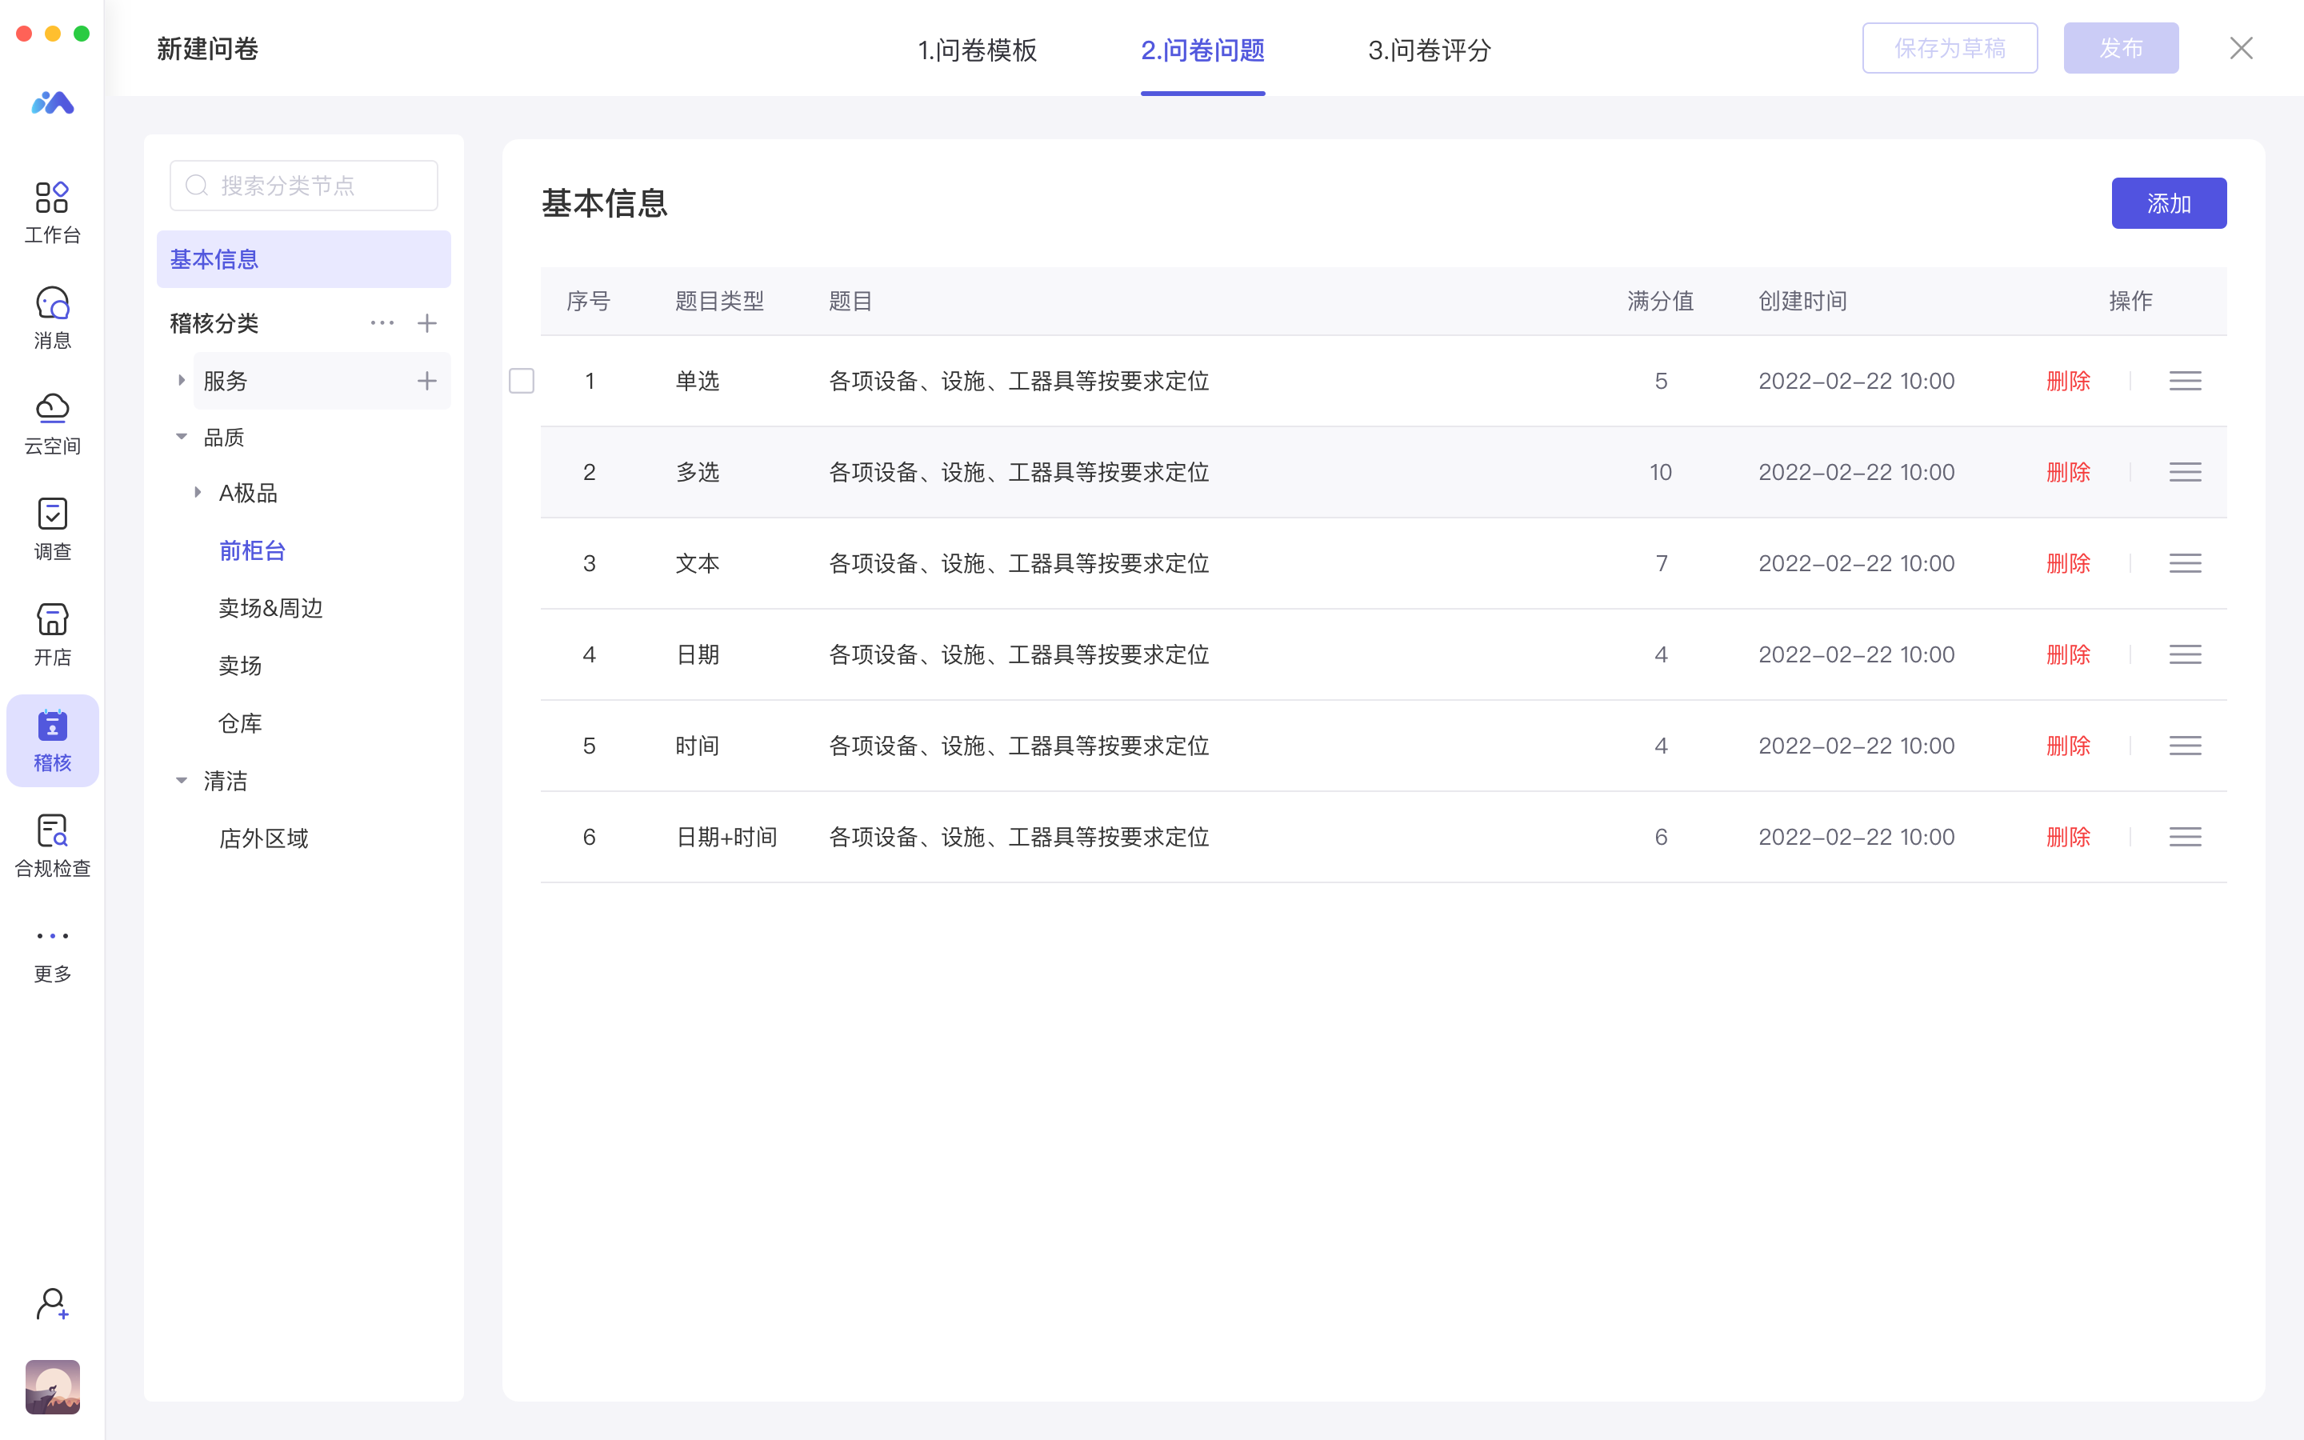
Task: Select the 仓库 tree item
Action: [240, 723]
